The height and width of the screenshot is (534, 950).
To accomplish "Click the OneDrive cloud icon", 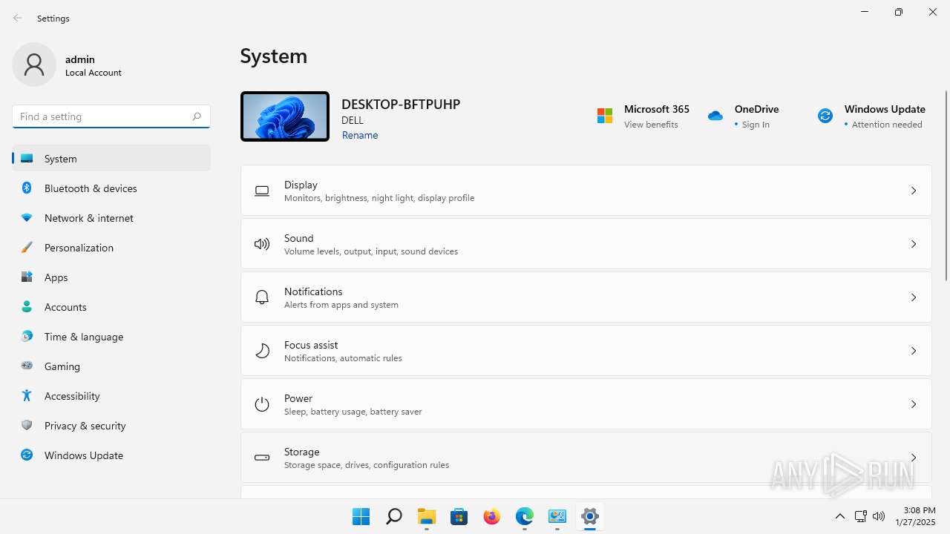I will point(715,116).
